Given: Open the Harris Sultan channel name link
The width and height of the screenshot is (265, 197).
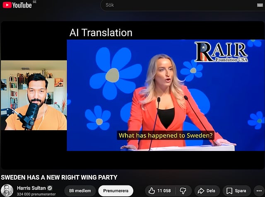Looking at the screenshot, I should pos(31,187).
